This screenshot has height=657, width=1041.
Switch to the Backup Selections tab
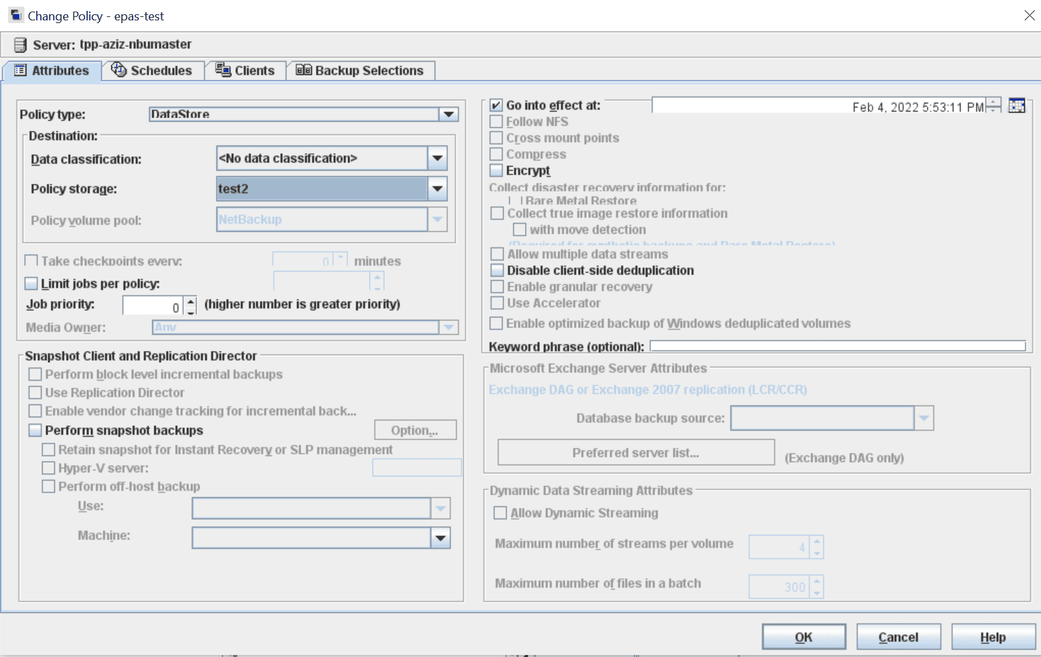coord(360,69)
